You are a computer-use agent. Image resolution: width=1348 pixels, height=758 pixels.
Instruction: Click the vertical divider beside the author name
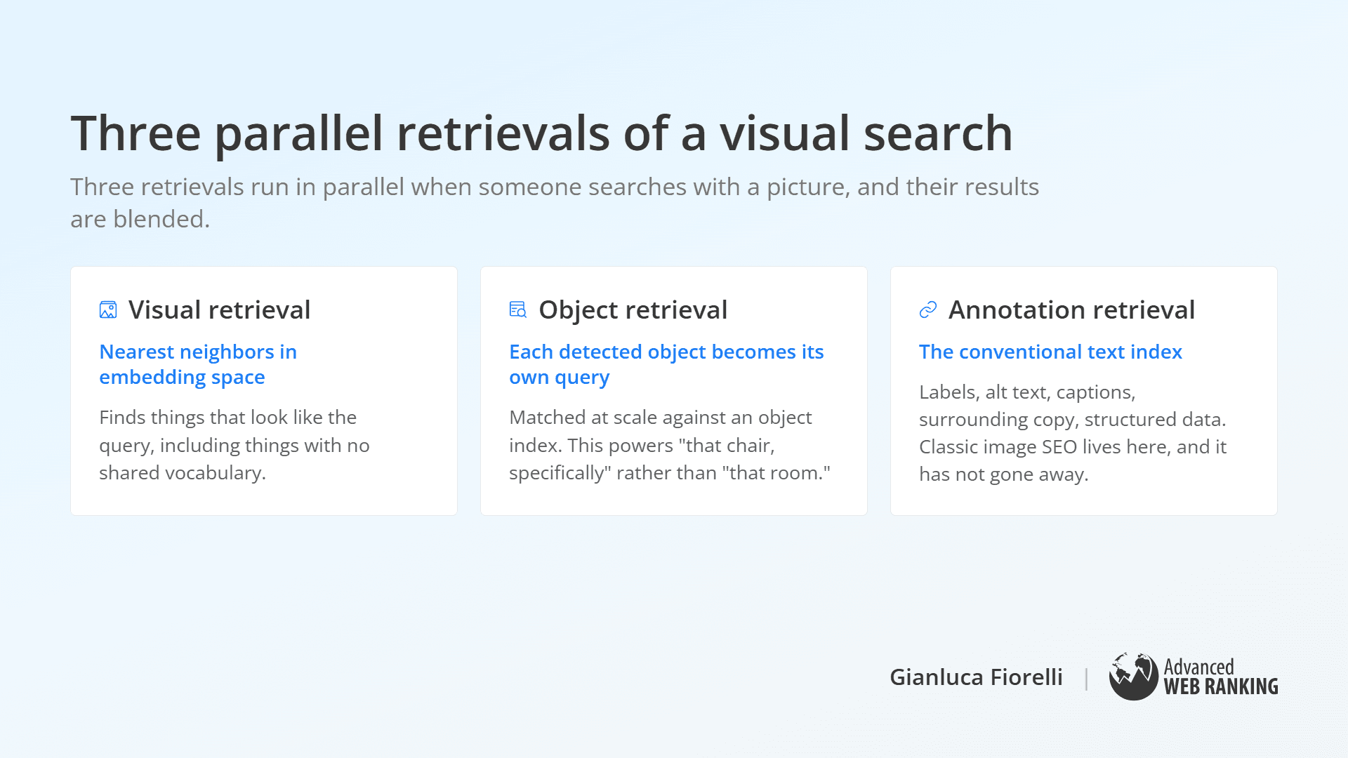click(x=1086, y=678)
